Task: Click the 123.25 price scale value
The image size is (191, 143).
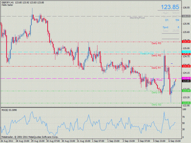Action: click(x=186, y=98)
